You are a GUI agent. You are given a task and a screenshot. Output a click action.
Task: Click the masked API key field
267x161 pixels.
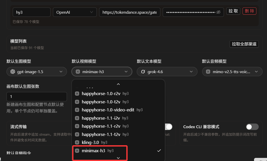click(193, 12)
